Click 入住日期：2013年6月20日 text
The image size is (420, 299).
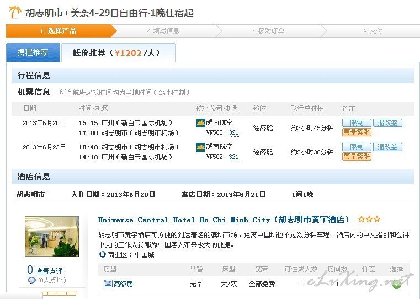113,195
